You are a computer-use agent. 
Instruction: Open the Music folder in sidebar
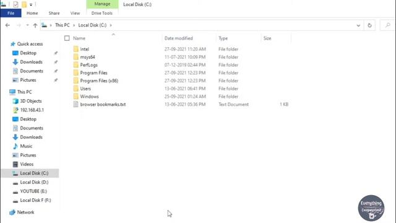(26, 146)
